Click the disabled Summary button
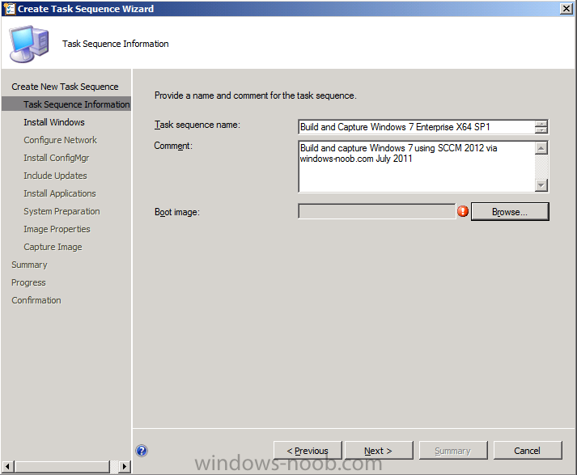577x475 pixels. [452, 451]
